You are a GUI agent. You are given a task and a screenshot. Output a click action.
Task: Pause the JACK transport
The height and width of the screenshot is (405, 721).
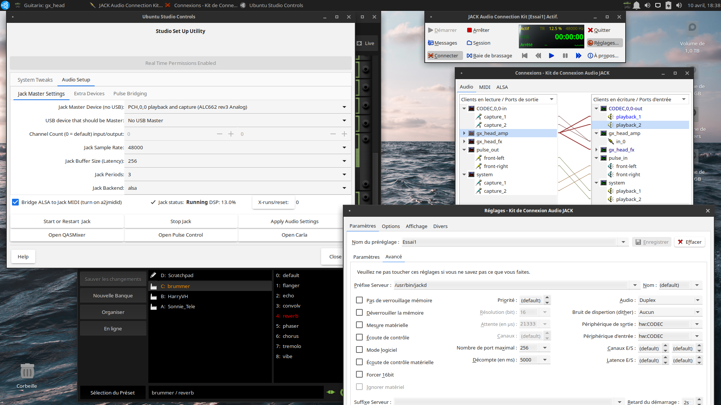coord(565,55)
